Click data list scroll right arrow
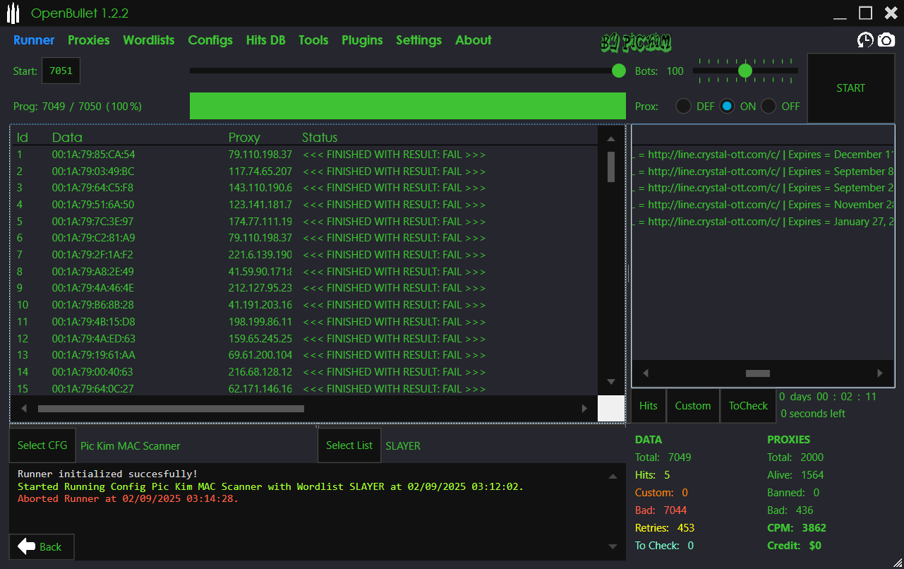Screen dimensions: 904x569 pos(584,408)
